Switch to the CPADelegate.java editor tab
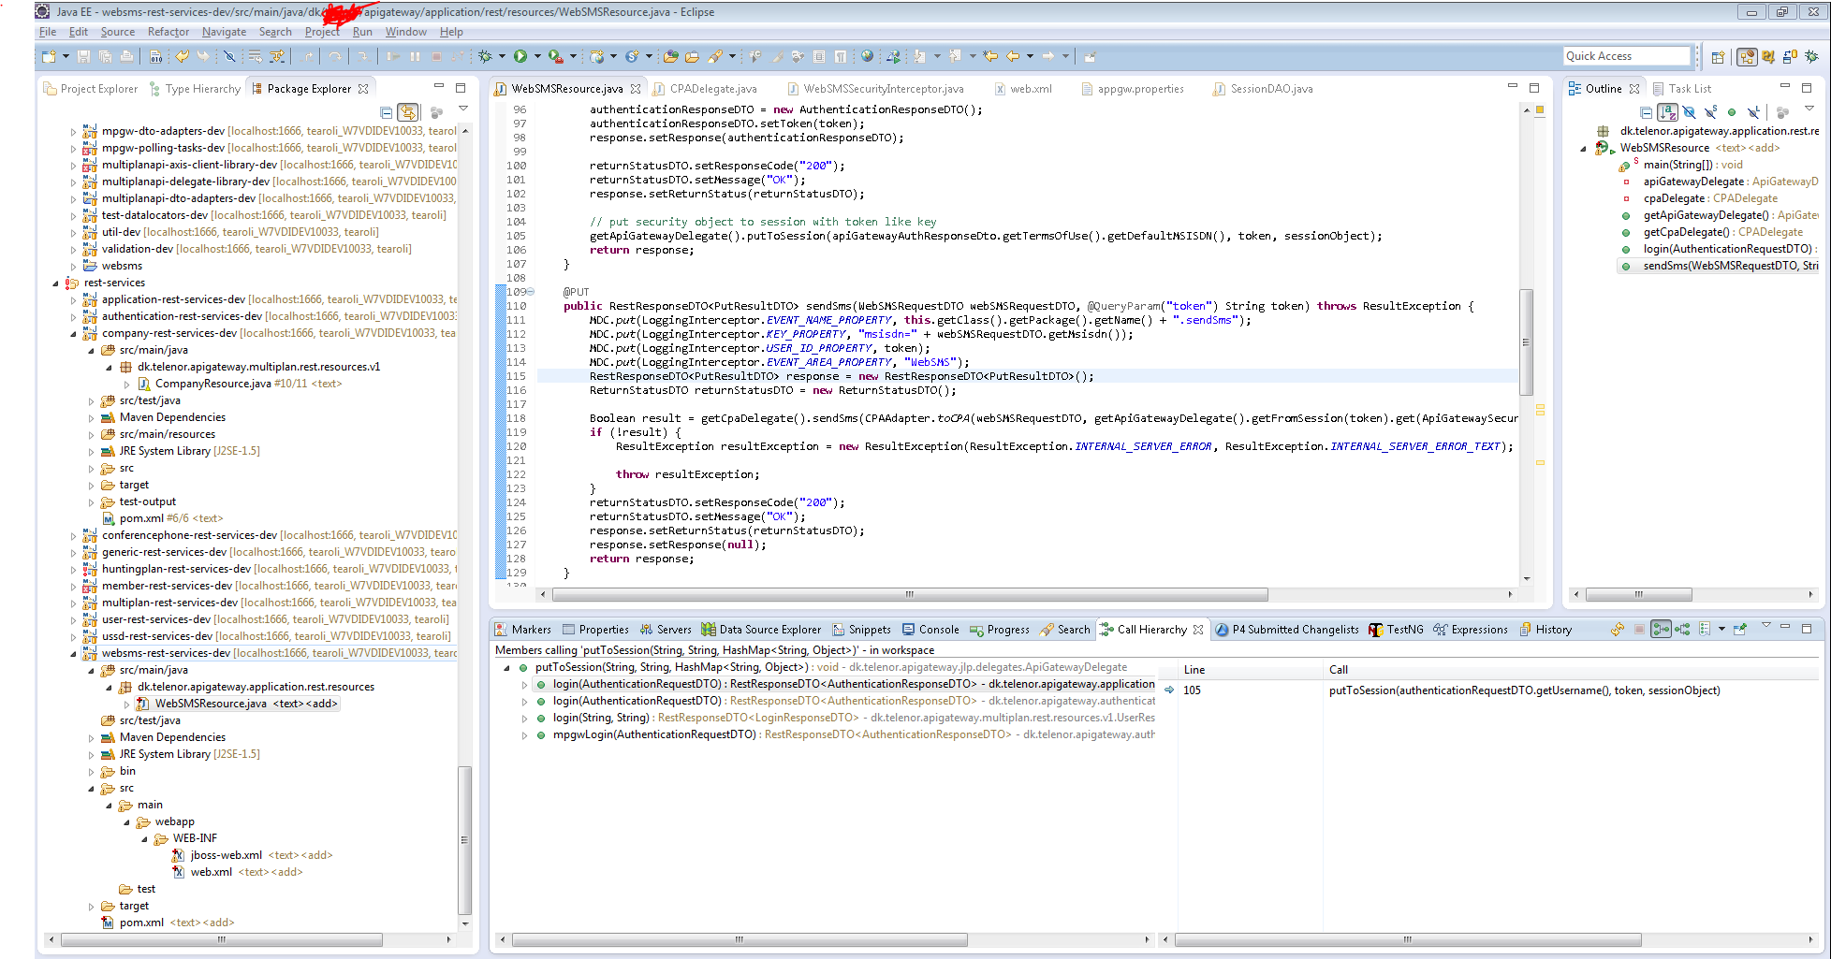 [x=712, y=89]
